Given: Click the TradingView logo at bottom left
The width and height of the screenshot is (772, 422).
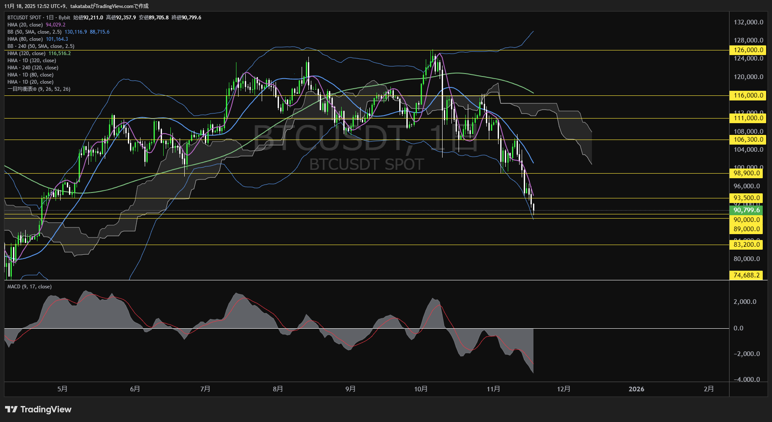Looking at the screenshot, I should 38,409.
